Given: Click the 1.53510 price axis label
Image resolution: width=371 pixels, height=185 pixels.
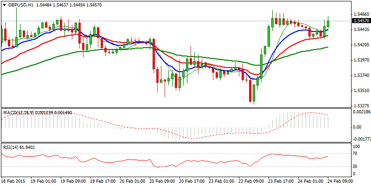Looking at the screenshot, I should 361,91.
